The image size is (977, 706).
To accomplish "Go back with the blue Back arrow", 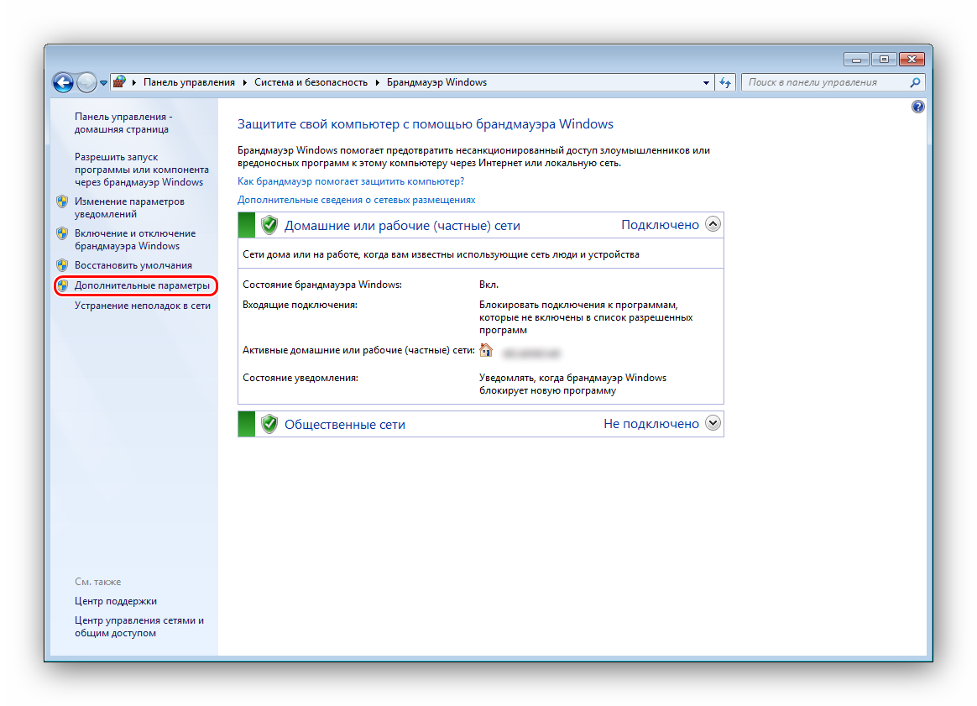I will coord(63,82).
